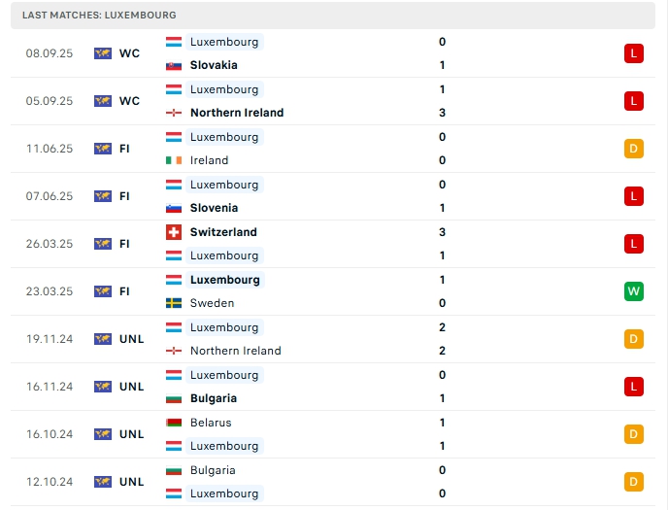Image resolution: width=668 pixels, height=510 pixels.
Task: Click the Belarus flag icon
Action: [x=174, y=423]
